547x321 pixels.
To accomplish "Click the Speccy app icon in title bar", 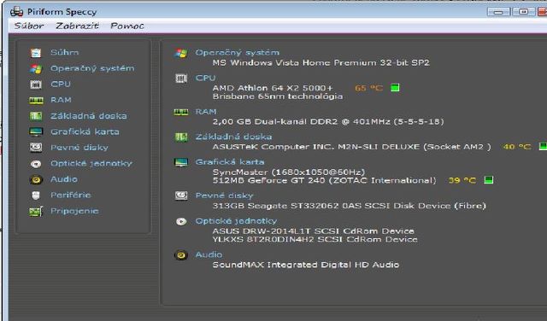I will (17, 11).
